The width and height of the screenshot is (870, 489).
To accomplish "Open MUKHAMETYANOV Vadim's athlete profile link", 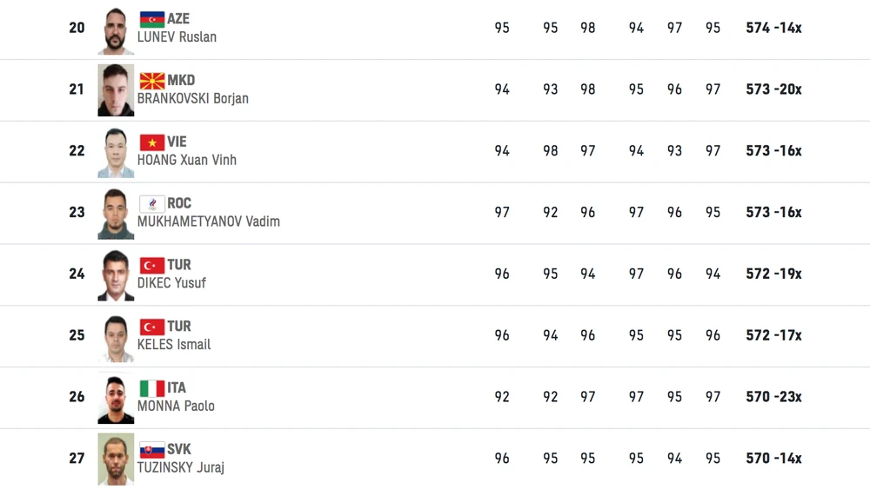I will pyautogui.click(x=209, y=221).
